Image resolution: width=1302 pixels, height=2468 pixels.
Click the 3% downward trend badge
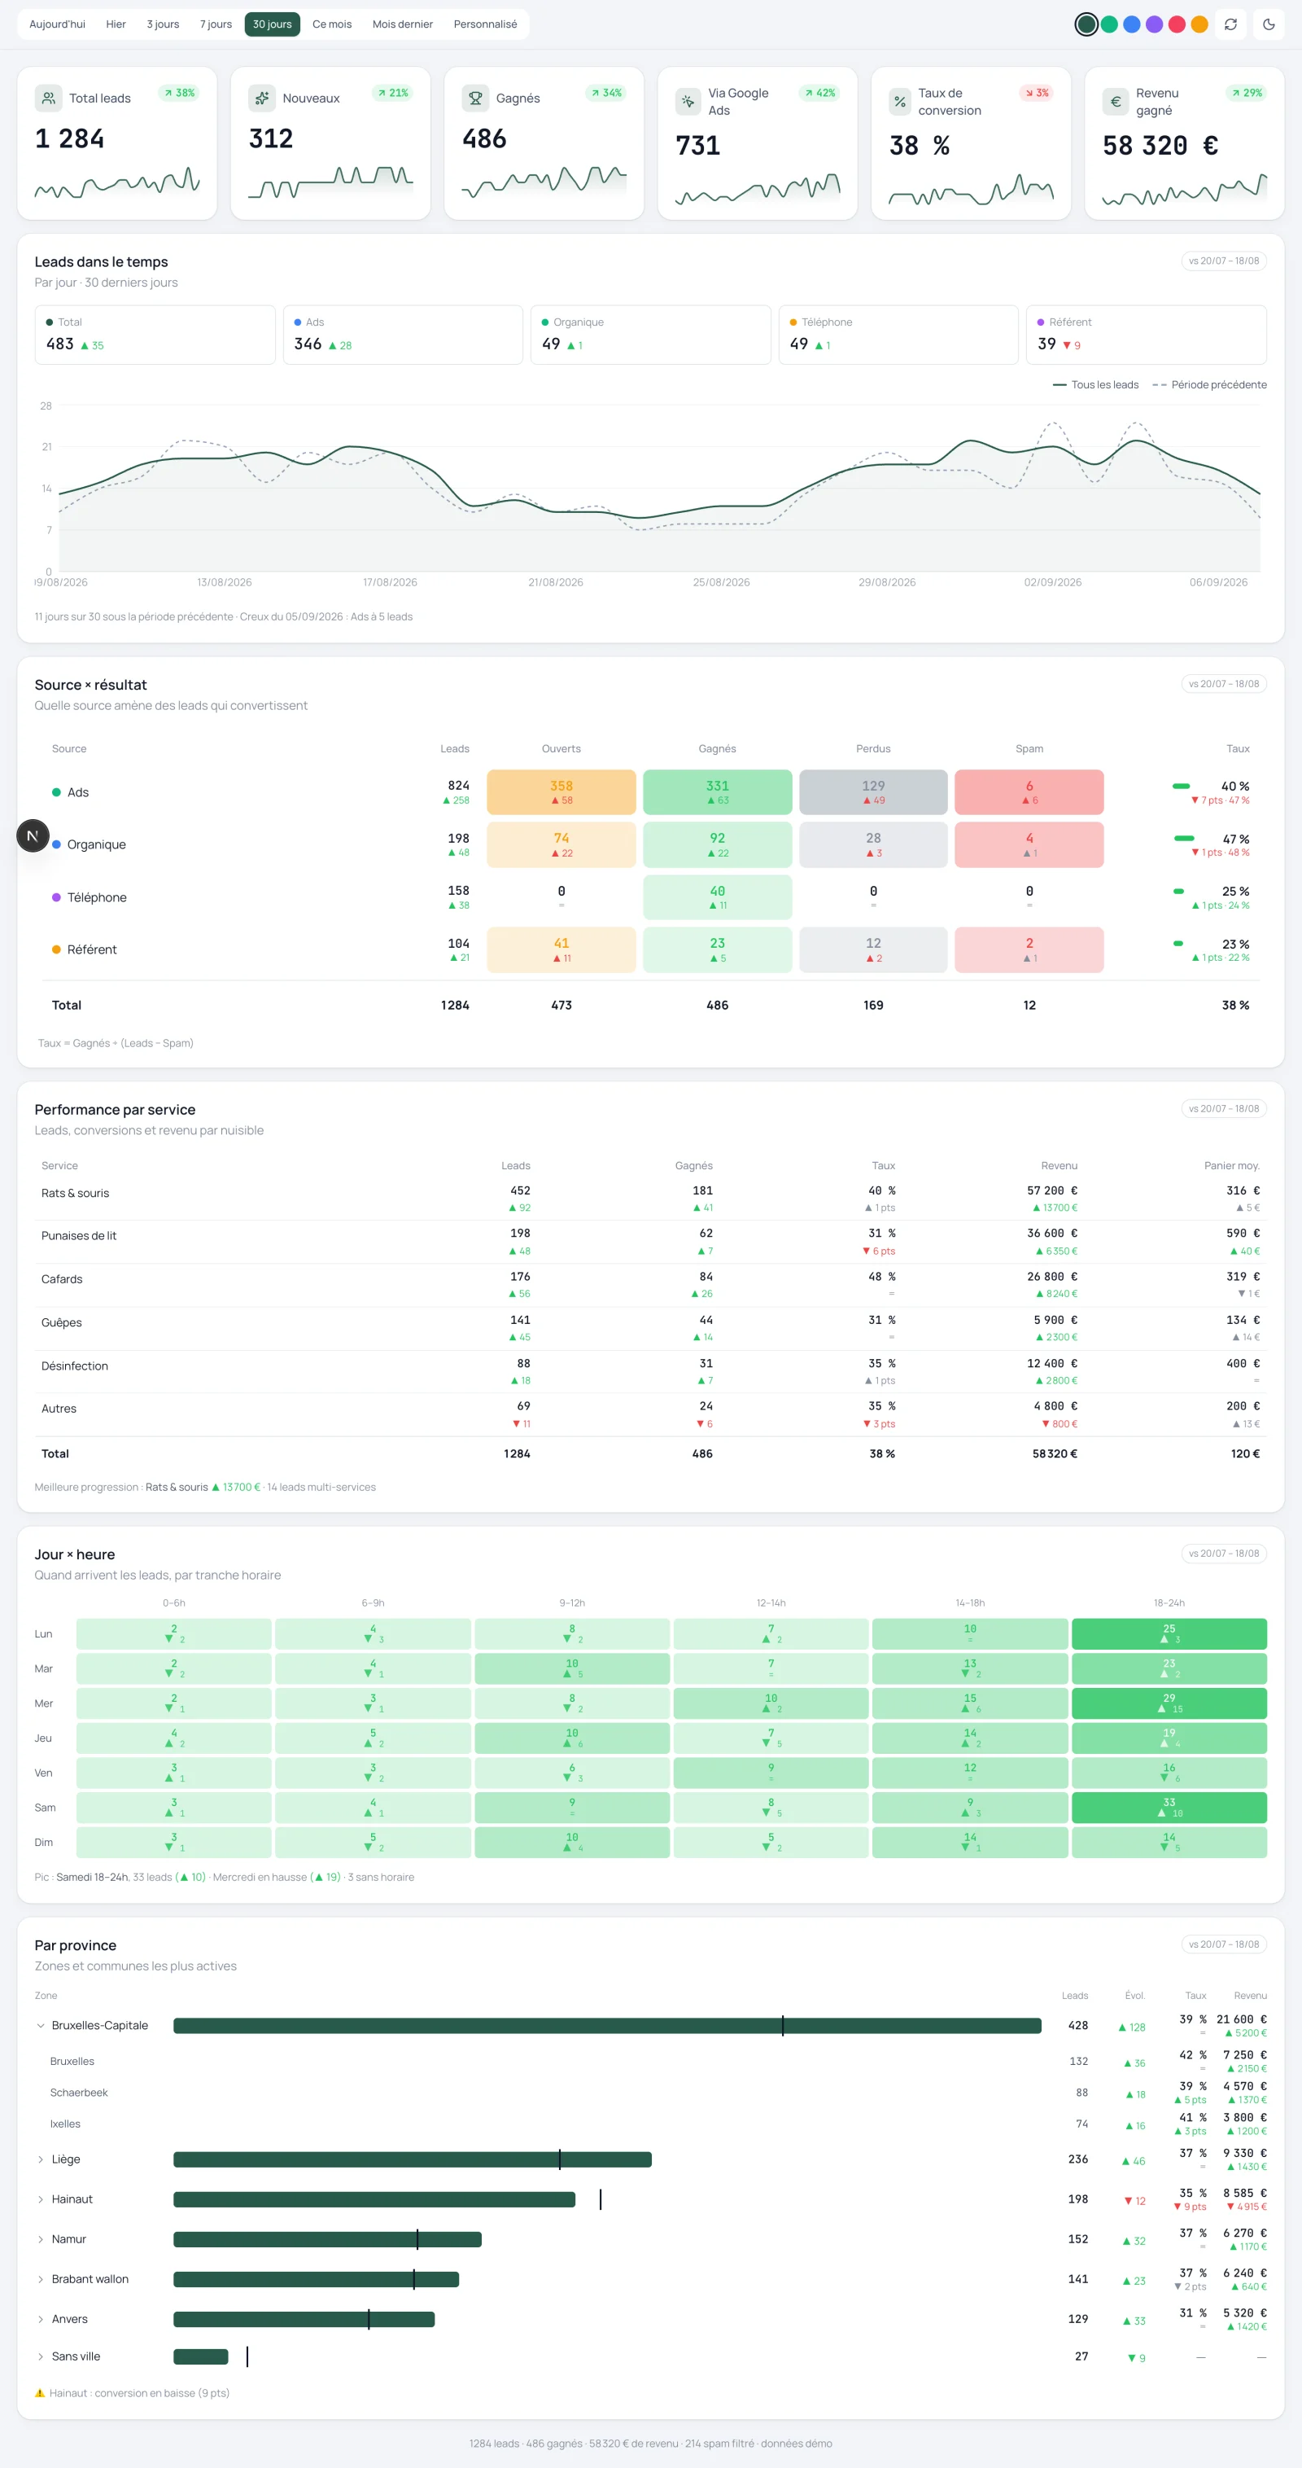click(x=1036, y=93)
